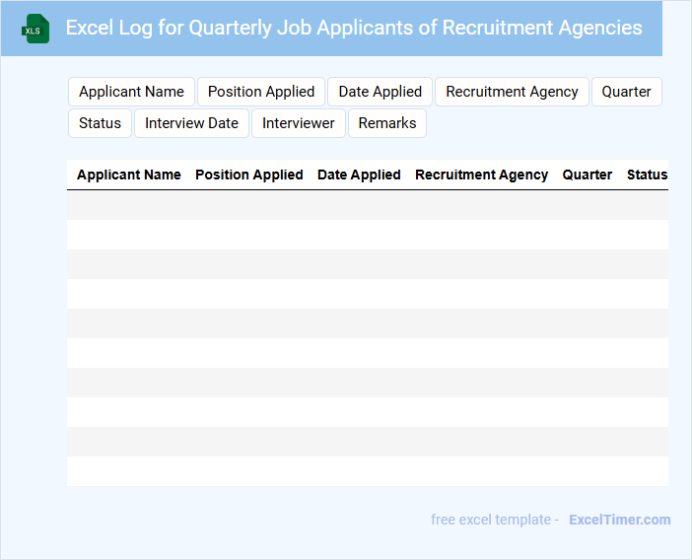692x560 pixels.
Task: Click the Status column header in table
Action: coord(648,175)
